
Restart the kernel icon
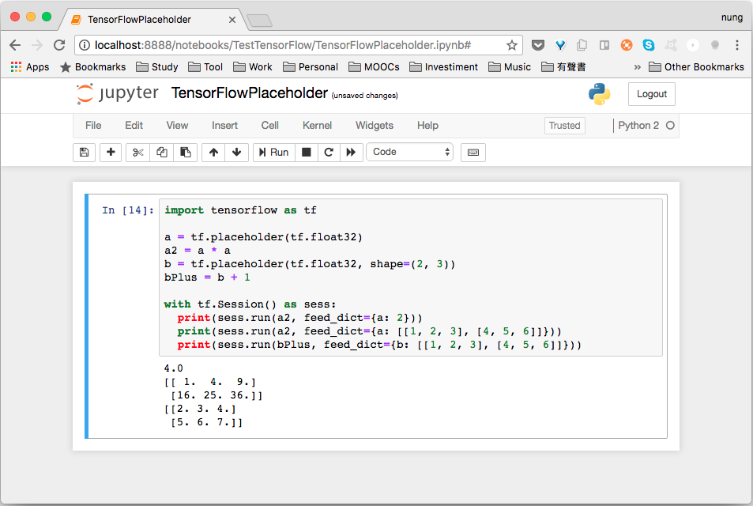(x=329, y=153)
